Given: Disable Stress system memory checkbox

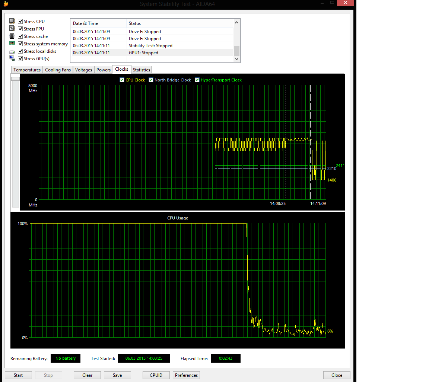Looking at the screenshot, I should (x=20, y=44).
